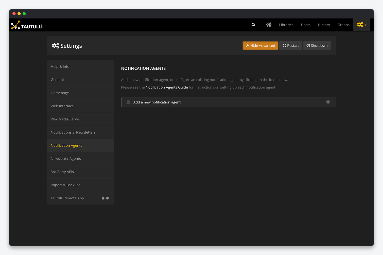Click Hide Advanced button

tap(260, 46)
